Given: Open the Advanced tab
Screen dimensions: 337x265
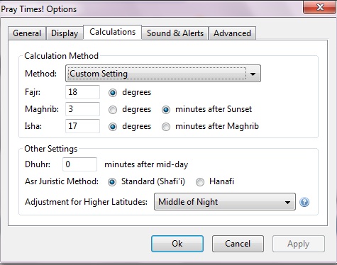Looking at the screenshot, I should pos(232,33).
